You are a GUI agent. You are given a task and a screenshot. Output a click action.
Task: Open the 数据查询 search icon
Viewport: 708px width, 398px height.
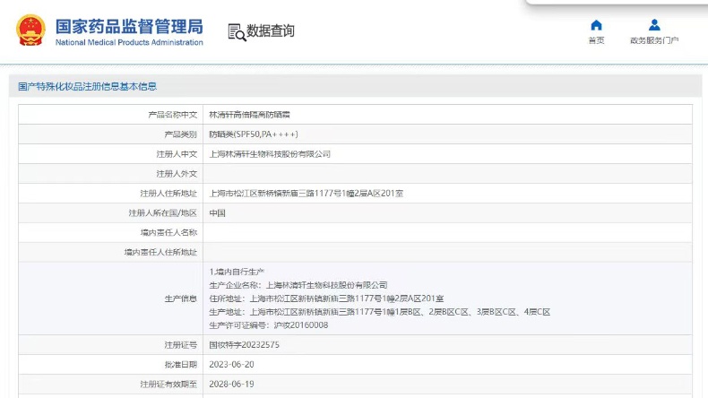pos(237,32)
